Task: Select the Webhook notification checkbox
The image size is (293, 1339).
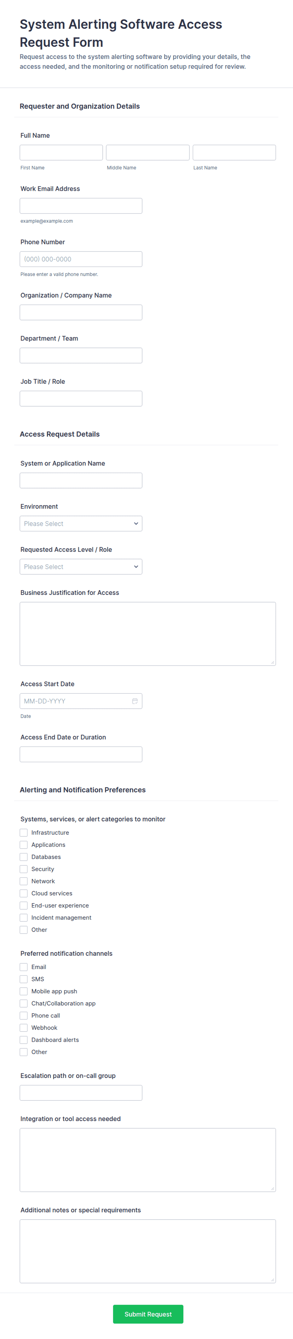Action: pos(24,1028)
